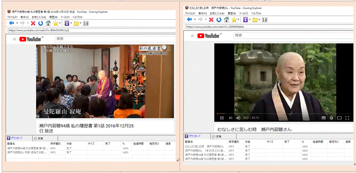This screenshot has height=173, width=356.
Task: Open ファイル(F) menu in the left window
Action: pos(12,17)
